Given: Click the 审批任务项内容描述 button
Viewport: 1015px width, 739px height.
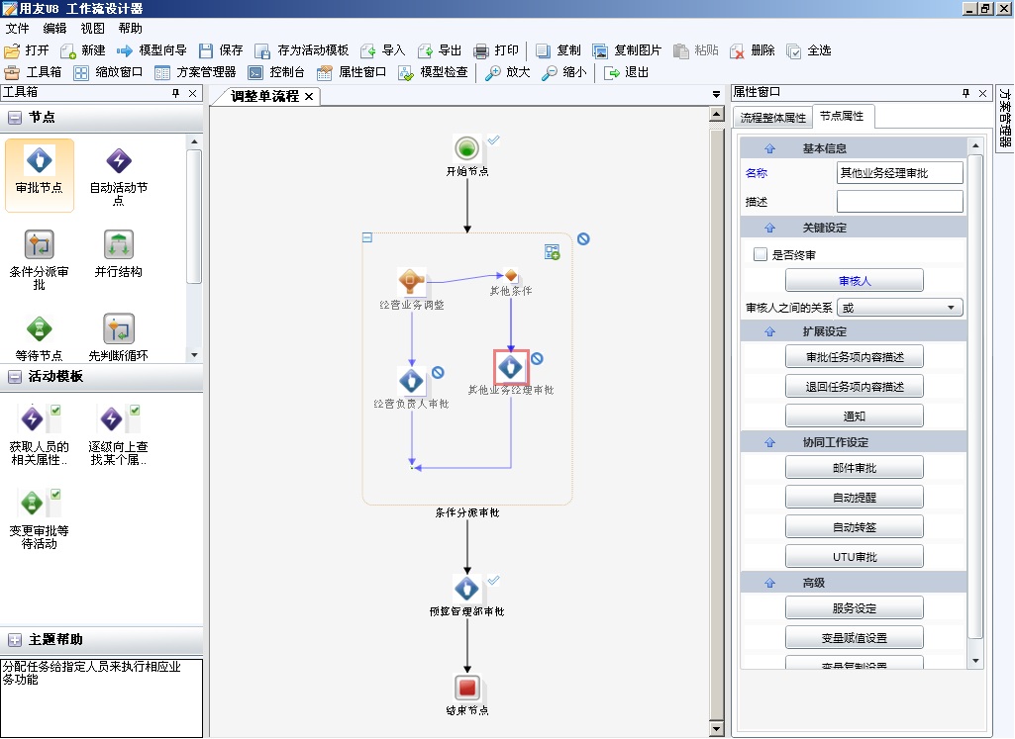Looking at the screenshot, I should 855,357.
